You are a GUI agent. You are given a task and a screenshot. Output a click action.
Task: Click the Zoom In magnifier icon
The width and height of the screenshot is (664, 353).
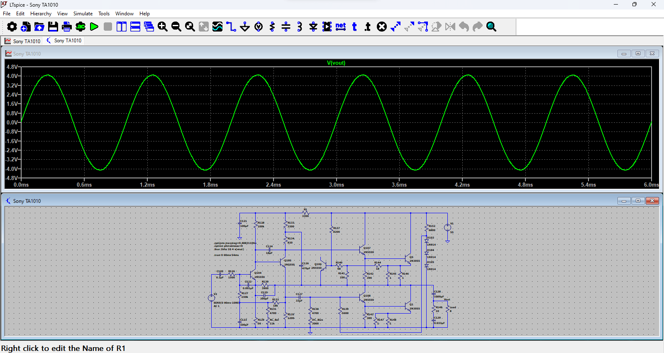coord(163,27)
